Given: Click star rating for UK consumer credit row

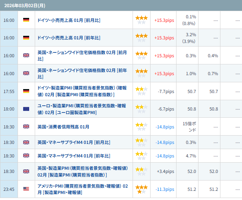Looking at the screenshot, I should pos(141,127).
